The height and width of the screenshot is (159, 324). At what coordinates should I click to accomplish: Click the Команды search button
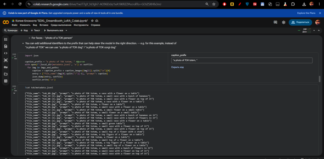tap(10, 30)
